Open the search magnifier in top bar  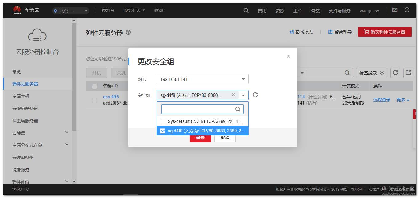point(246,10)
